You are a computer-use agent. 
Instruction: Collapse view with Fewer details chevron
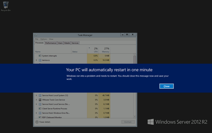point(37,122)
